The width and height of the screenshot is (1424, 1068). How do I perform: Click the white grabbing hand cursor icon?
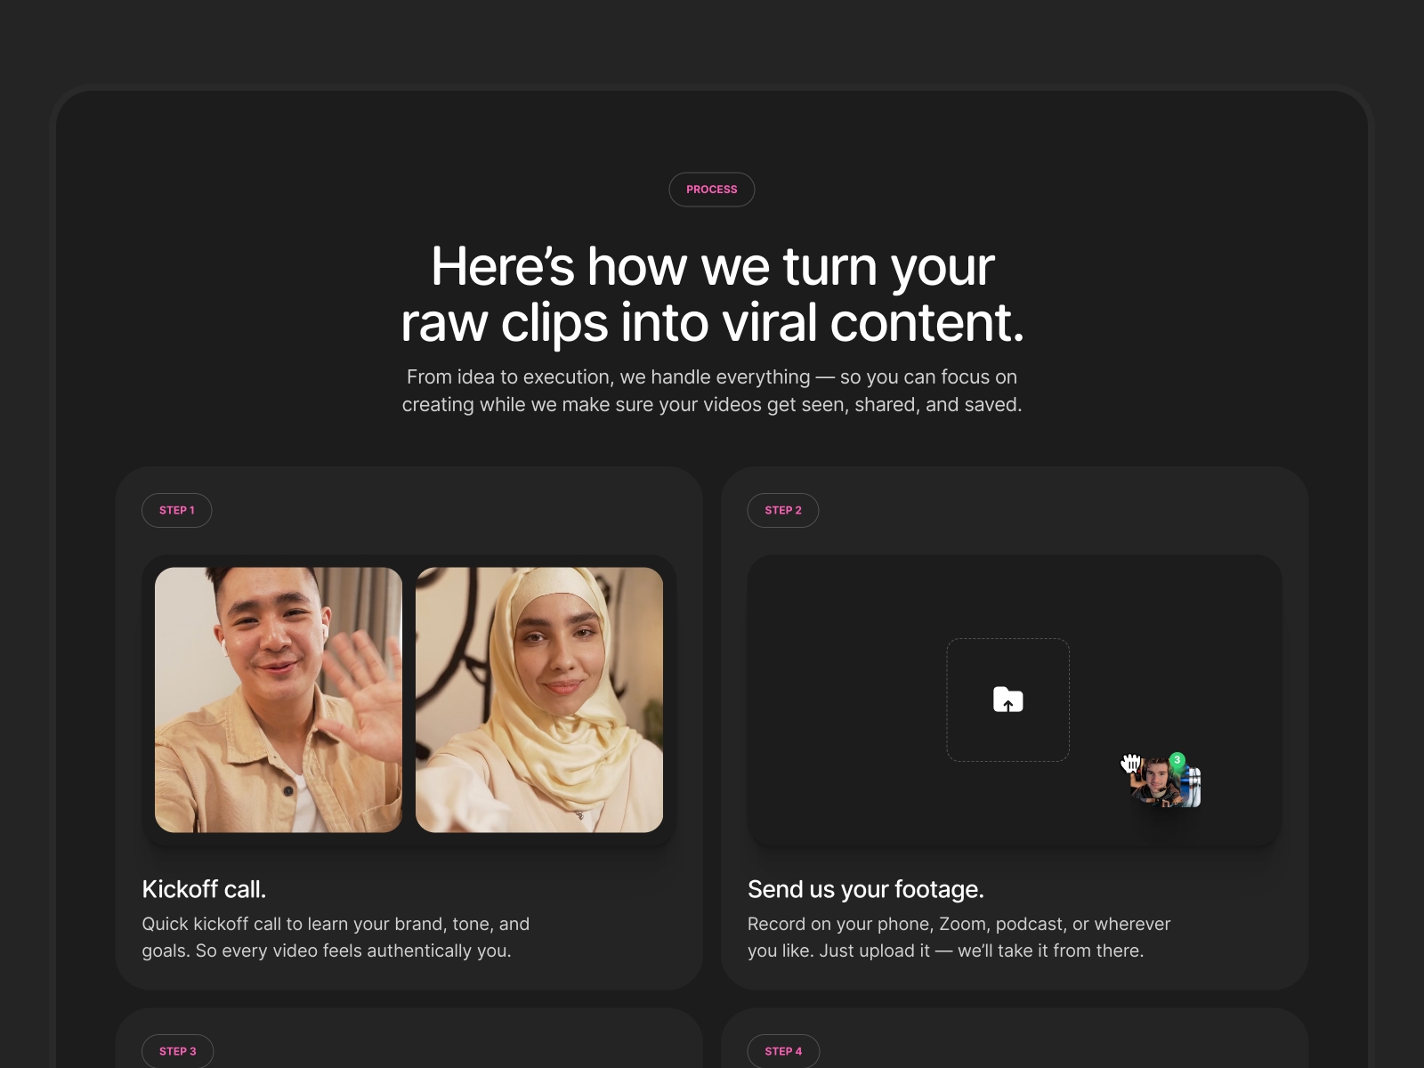pos(1130,763)
